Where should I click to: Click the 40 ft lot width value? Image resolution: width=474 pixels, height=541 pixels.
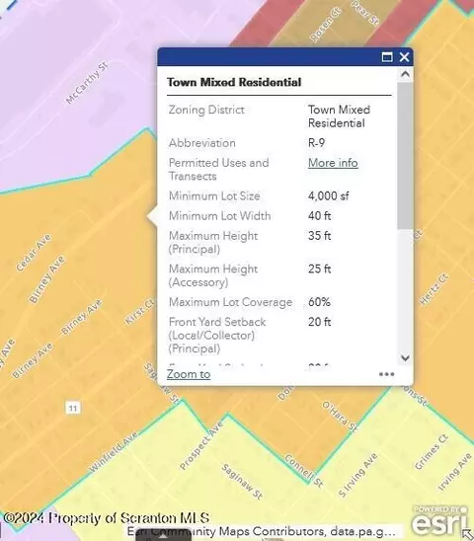tap(320, 216)
